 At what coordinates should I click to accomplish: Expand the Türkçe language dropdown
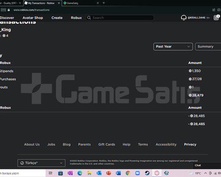[41, 163]
